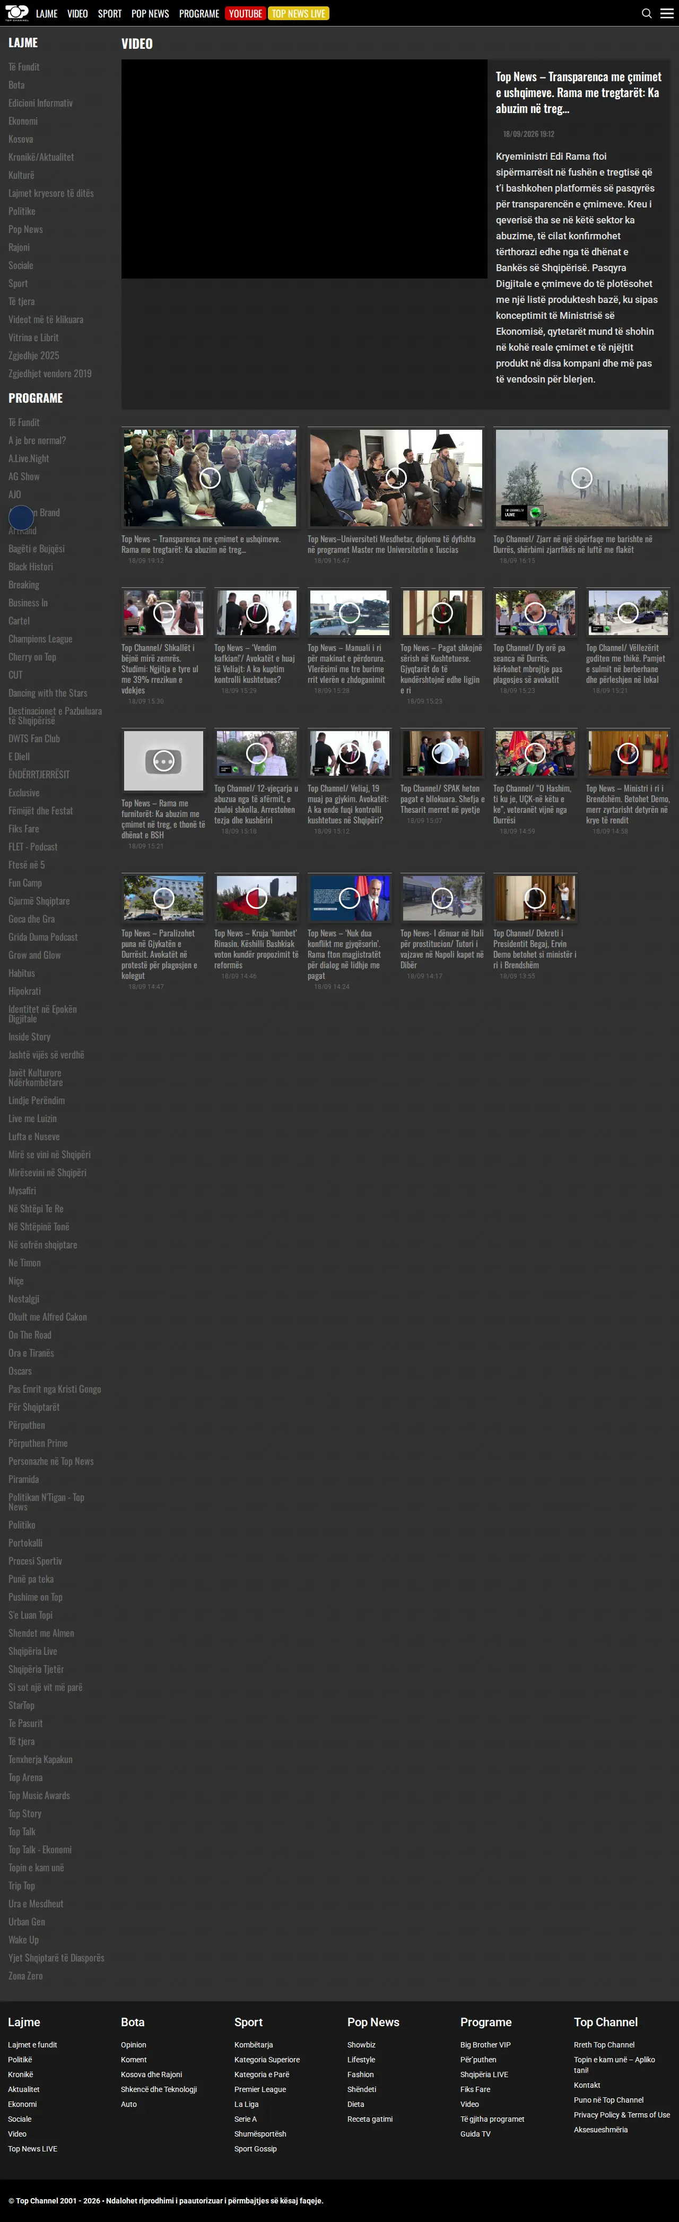Open Champions League programme link
Image resolution: width=679 pixels, height=2222 pixels.
40,639
